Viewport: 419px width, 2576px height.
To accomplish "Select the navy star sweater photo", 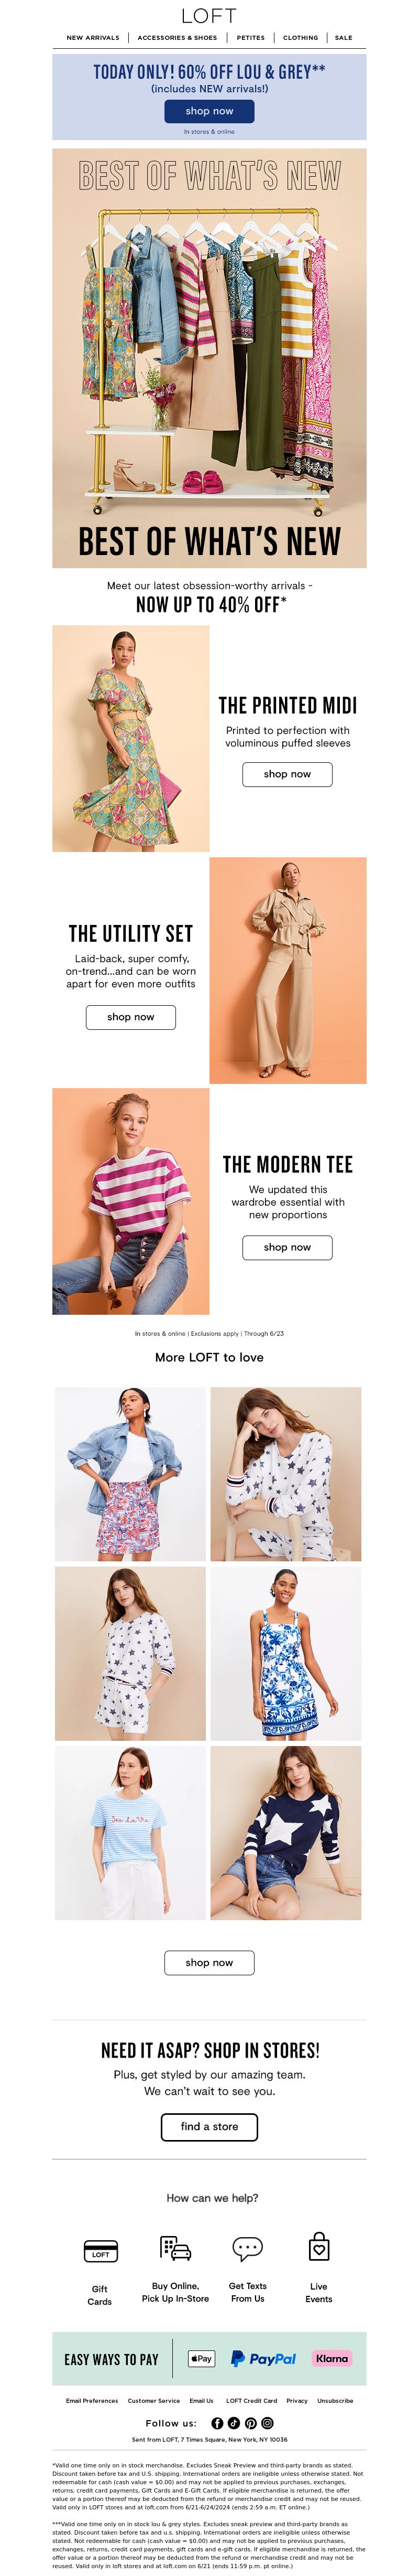I will pos(286,1833).
